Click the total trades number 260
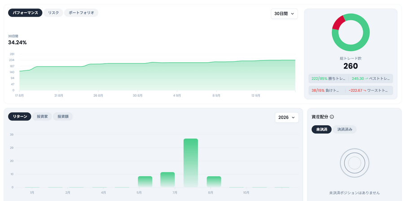 coord(351,66)
